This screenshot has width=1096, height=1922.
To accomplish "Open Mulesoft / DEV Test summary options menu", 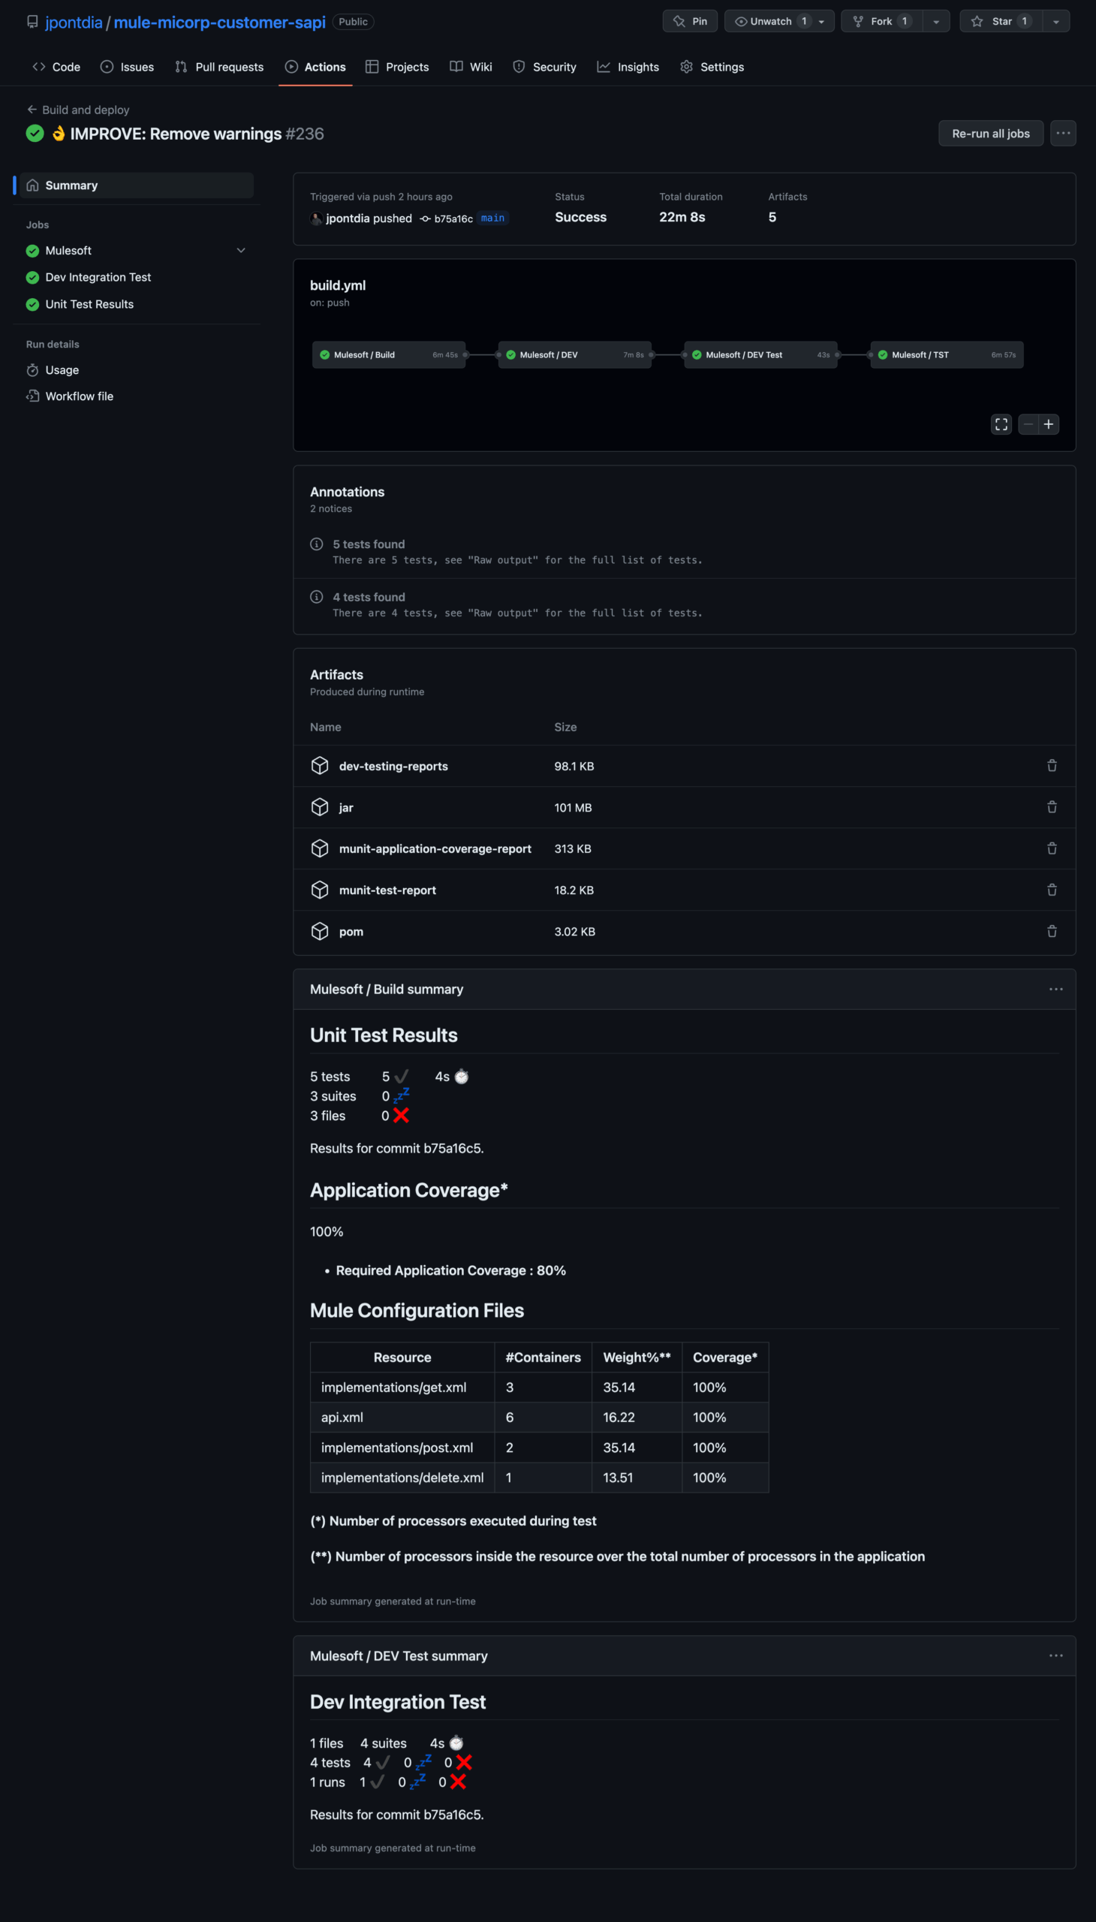I will coord(1056,1655).
